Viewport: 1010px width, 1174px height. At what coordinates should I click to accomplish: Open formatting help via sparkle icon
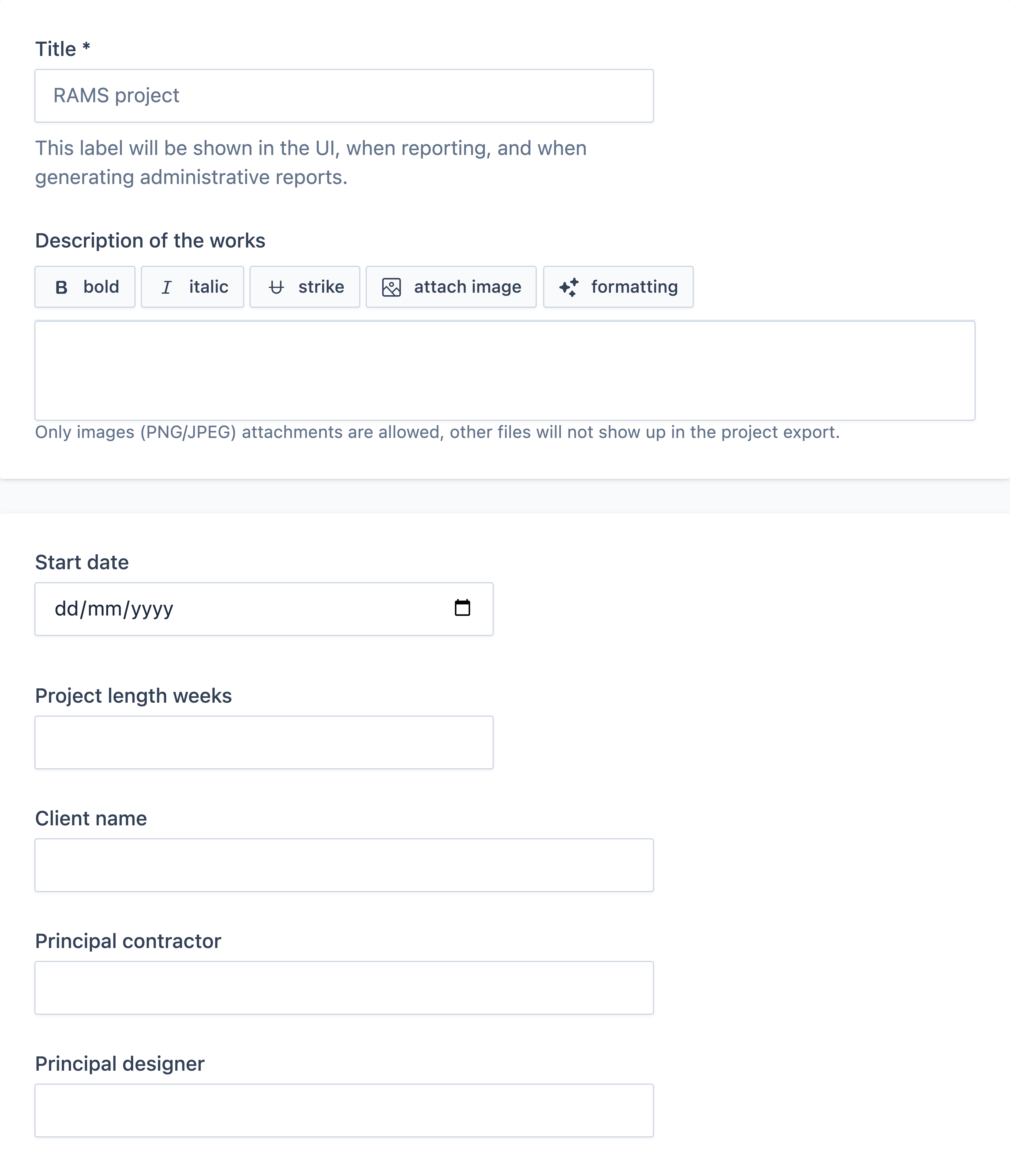coord(569,287)
